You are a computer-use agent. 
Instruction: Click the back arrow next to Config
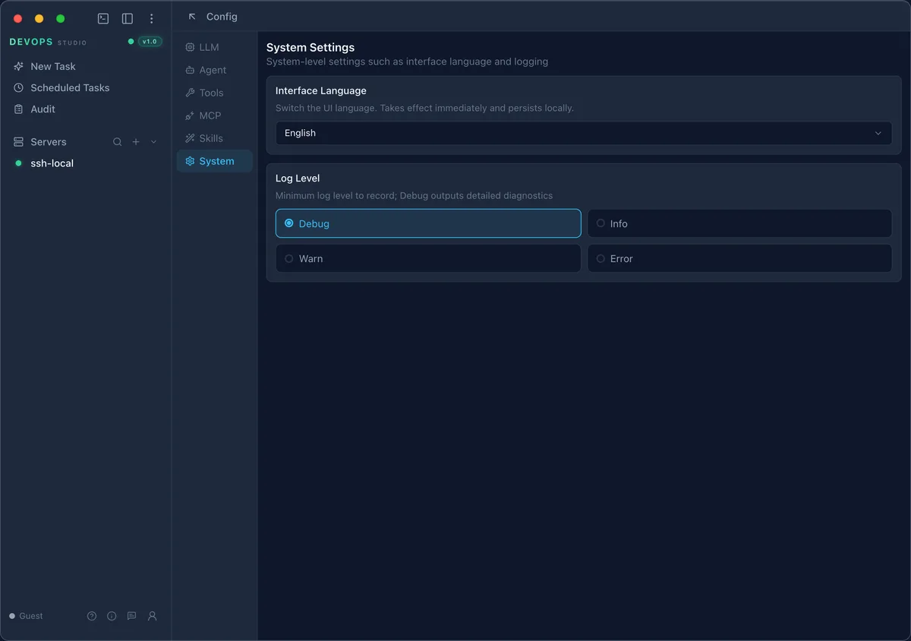192,17
